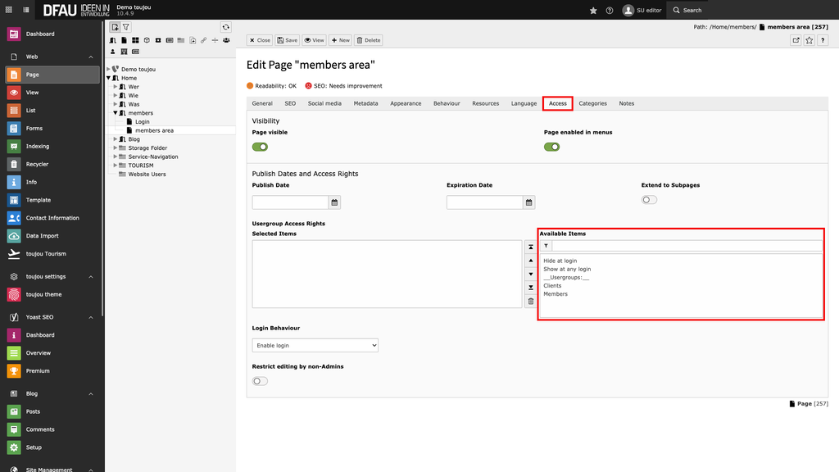Enable Extend to Subpages toggle
This screenshot has width=839, height=472.
point(649,199)
